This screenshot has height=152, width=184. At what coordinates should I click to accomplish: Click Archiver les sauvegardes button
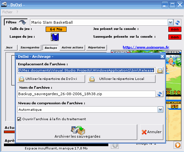(x=77, y=132)
